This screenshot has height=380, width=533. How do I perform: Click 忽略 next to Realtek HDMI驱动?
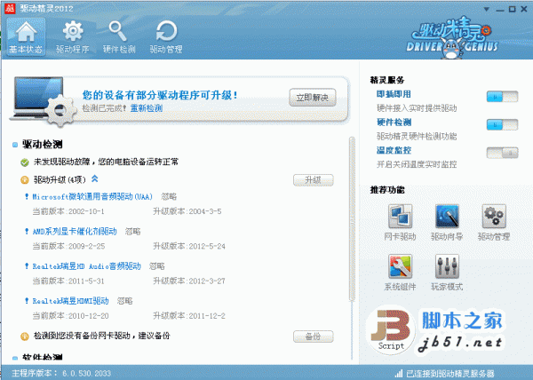(124, 301)
